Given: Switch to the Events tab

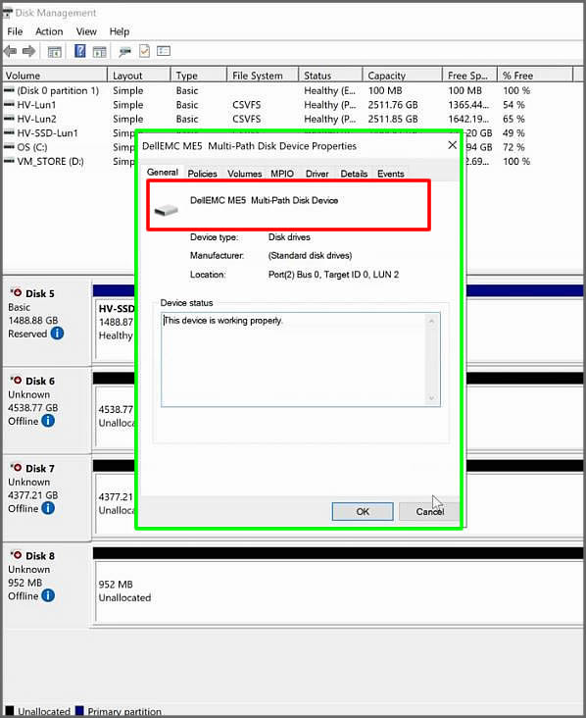Looking at the screenshot, I should point(391,174).
